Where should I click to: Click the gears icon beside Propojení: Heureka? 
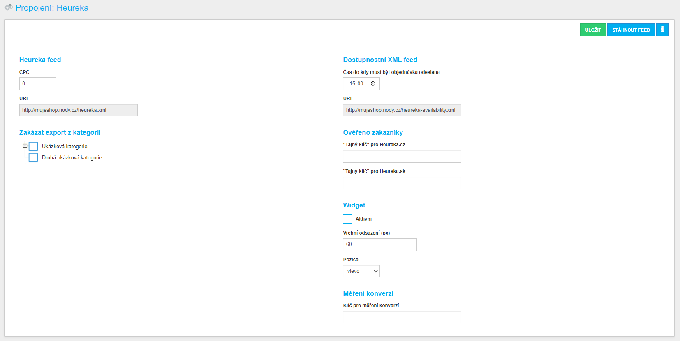coord(8,7)
